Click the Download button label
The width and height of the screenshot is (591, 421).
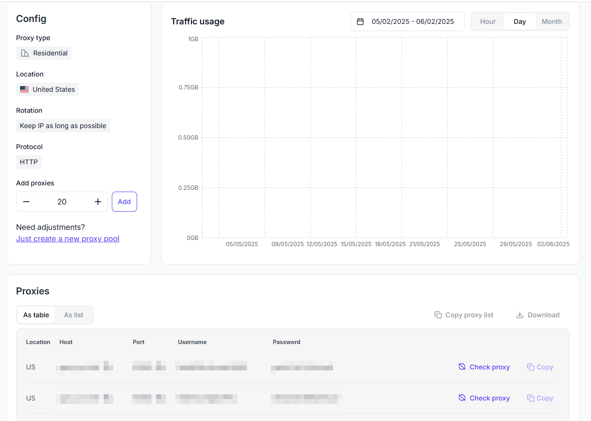544,315
